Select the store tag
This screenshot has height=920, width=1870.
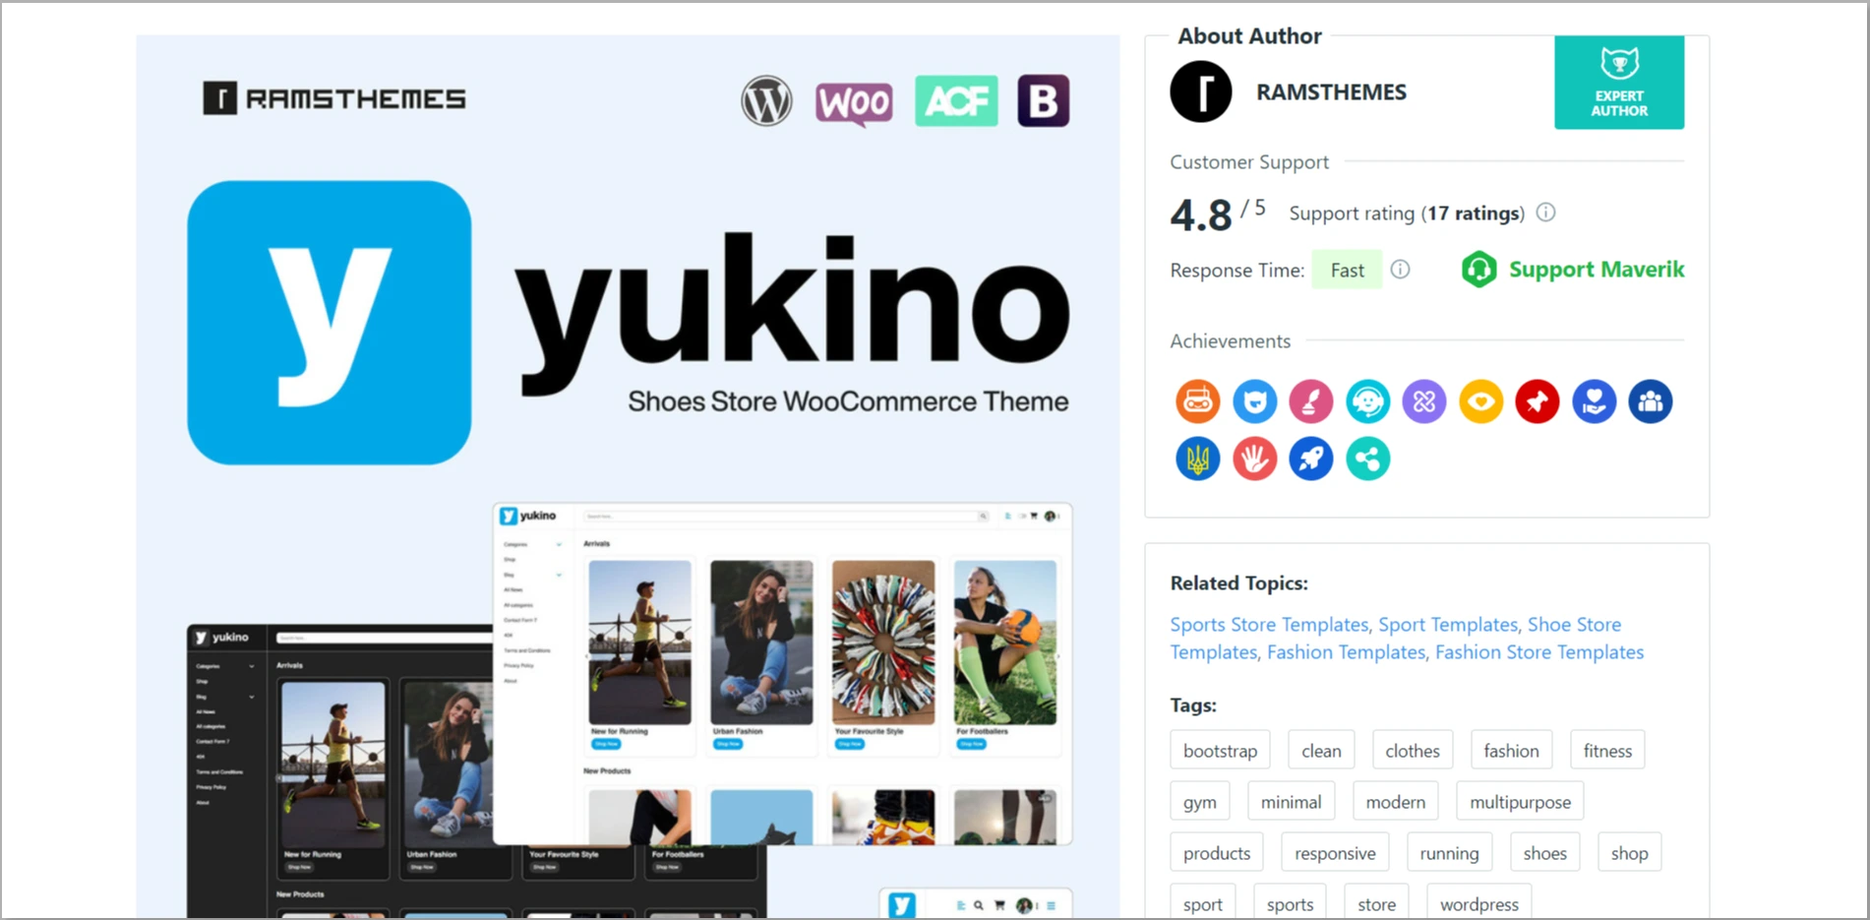[1376, 904]
